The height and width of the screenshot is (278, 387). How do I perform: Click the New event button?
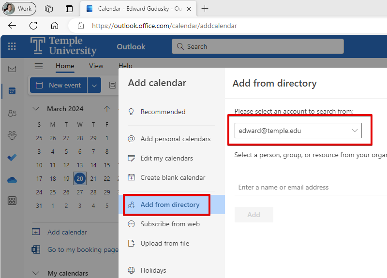pyautogui.click(x=59, y=86)
